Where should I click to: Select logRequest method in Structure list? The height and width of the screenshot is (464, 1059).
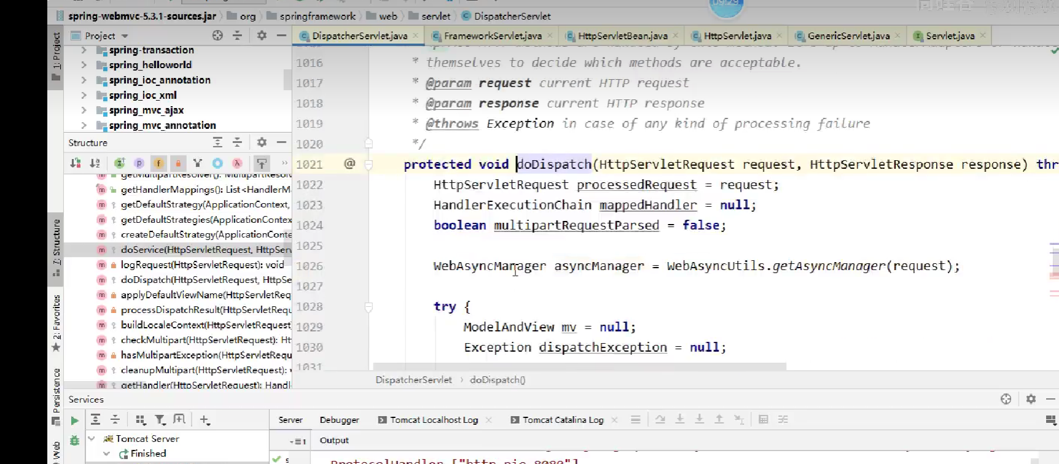tap(178, 265)
